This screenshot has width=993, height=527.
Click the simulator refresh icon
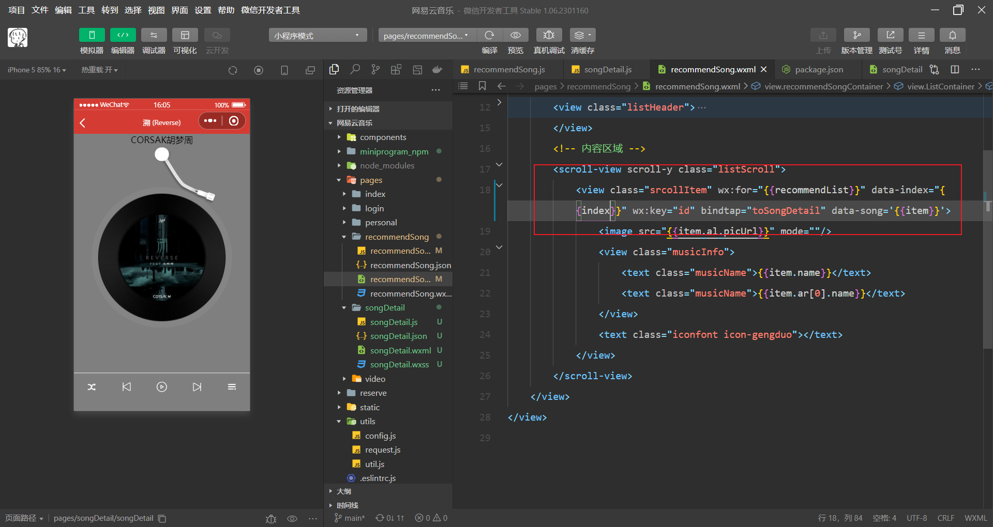233,70
